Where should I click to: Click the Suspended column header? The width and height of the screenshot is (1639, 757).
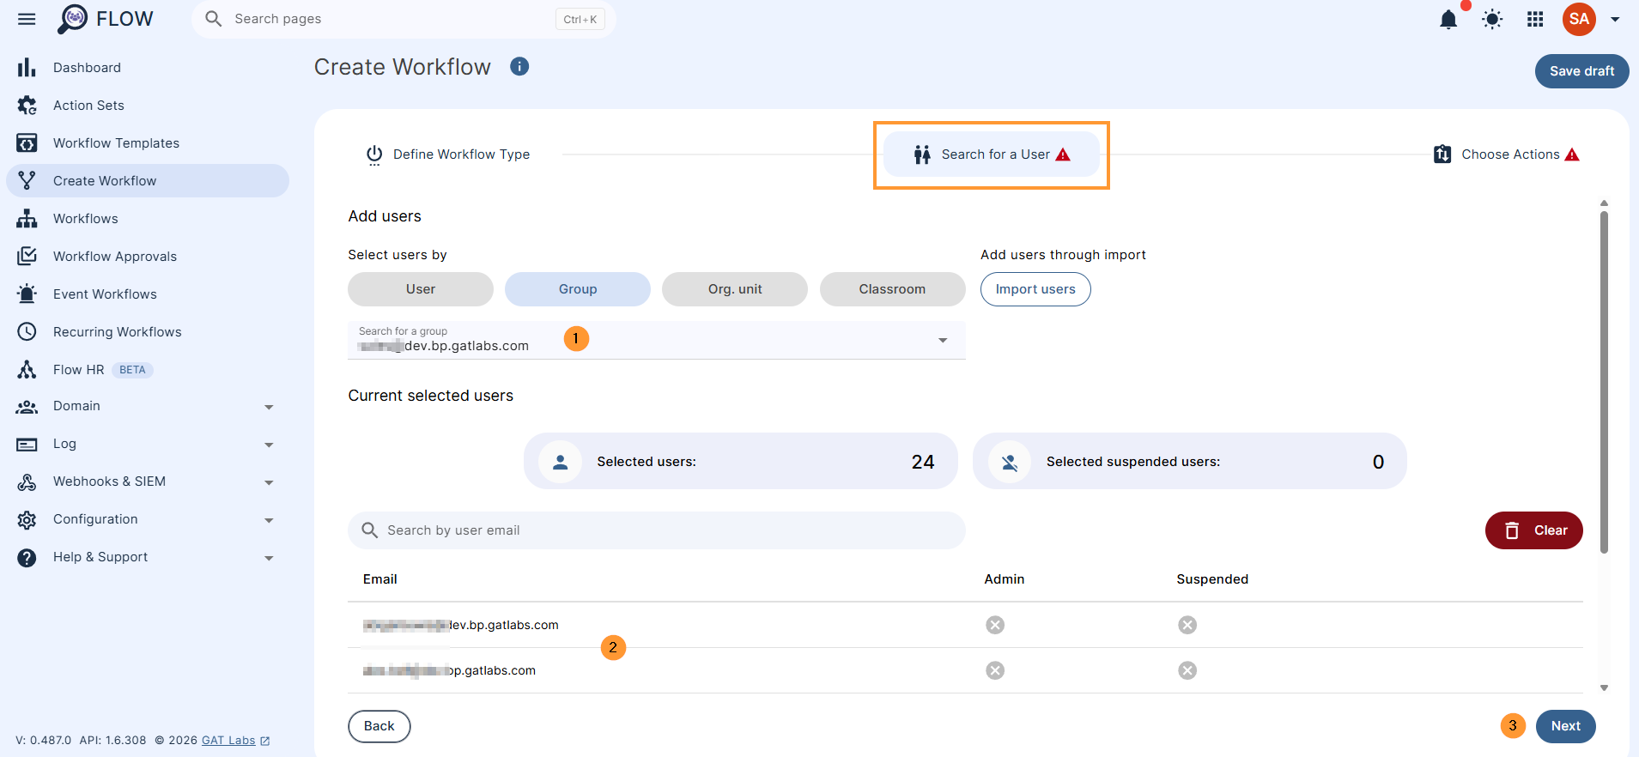1212,579
